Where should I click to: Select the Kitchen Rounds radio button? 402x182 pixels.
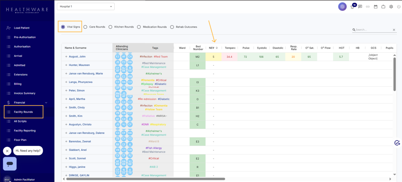tap(111, 27)
